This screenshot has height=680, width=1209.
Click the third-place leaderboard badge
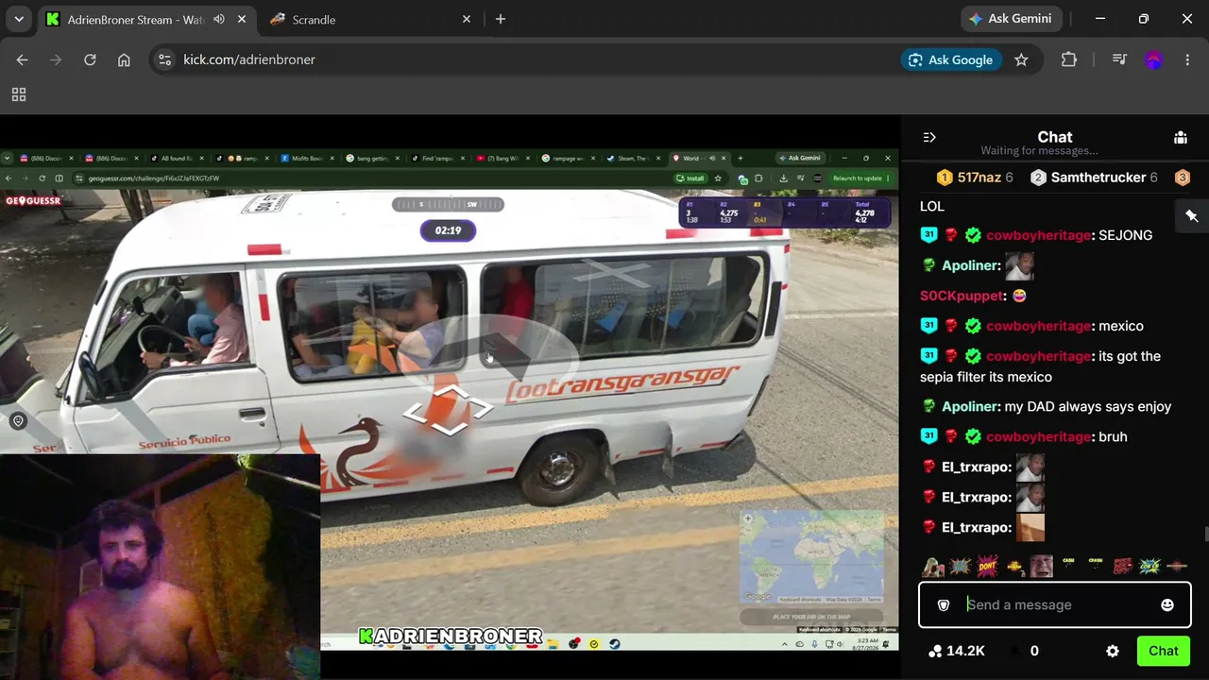[x=1182, y=178]
